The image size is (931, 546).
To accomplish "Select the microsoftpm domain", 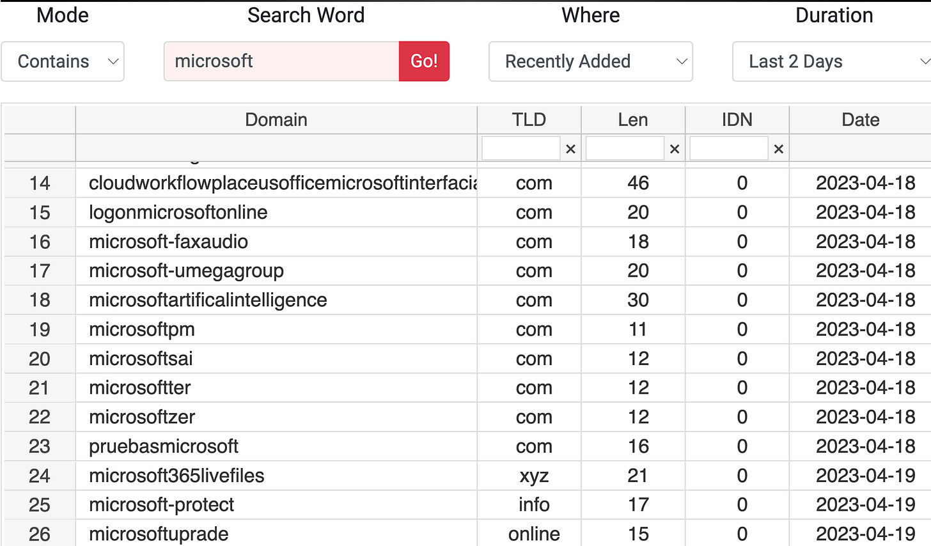I will (x=142, y=329).
